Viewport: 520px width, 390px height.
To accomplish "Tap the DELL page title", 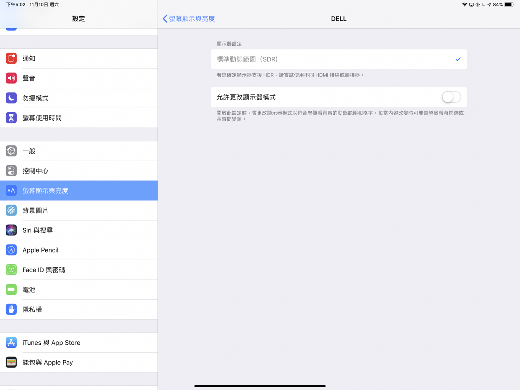I will coord(338,19).
